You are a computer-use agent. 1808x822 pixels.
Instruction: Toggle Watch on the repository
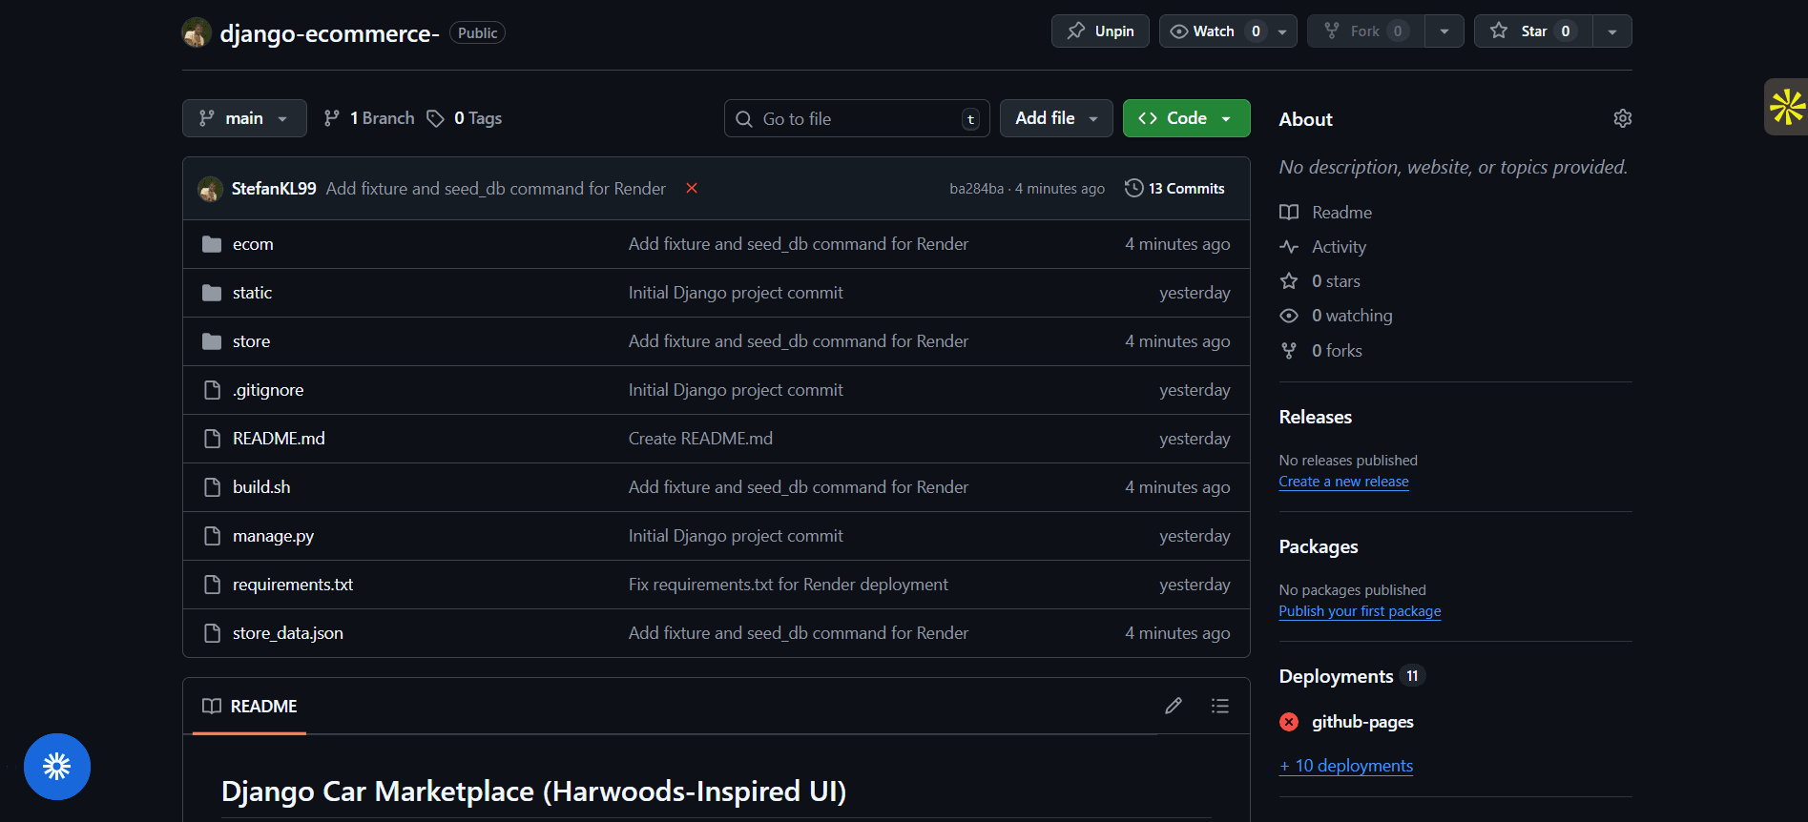point(1216,31)
